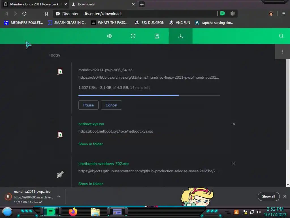
Task: Reload the page
Action: [x=24, y=14]
